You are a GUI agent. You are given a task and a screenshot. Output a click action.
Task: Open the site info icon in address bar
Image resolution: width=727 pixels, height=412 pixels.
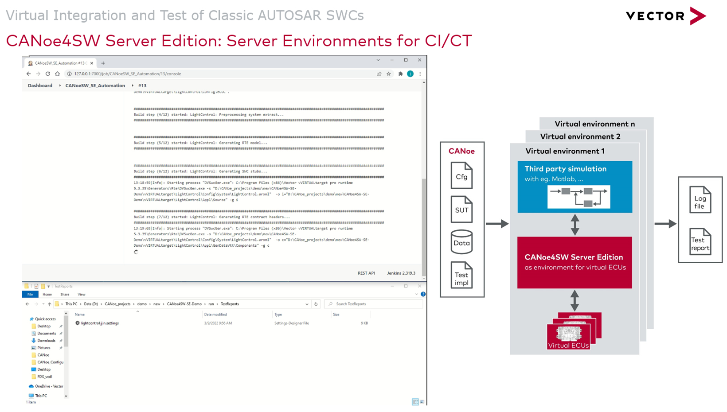(69, 74)
